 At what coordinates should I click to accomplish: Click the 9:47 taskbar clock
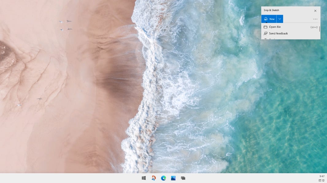tap(322, 176)
